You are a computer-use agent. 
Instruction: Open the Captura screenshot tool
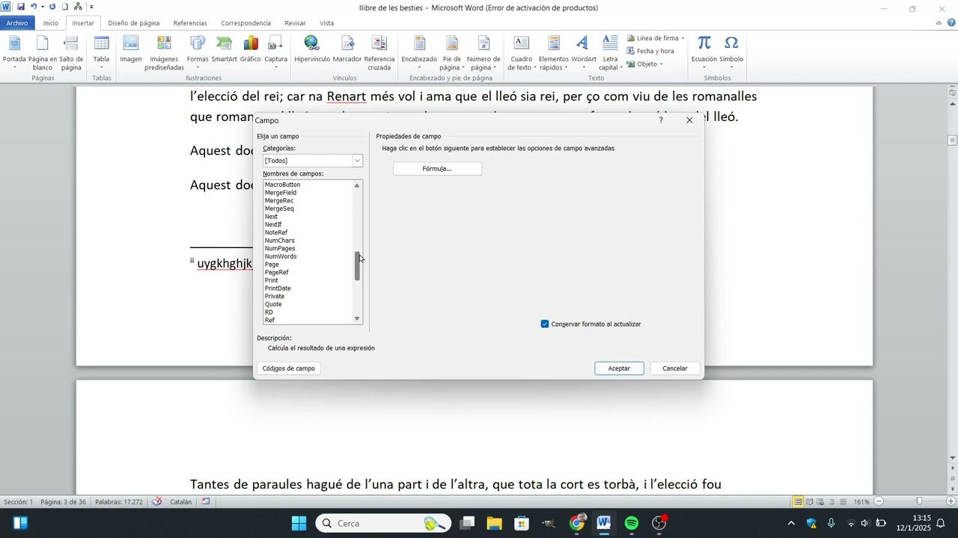click(x=275, y=52)
